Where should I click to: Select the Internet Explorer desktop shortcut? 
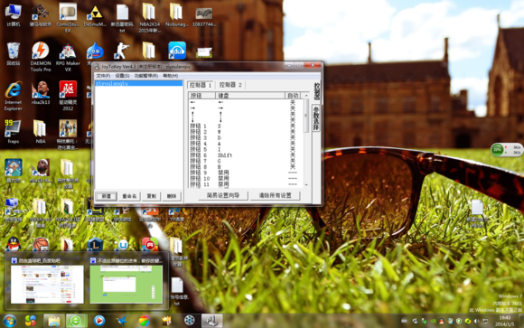click(x=14, y=96)
